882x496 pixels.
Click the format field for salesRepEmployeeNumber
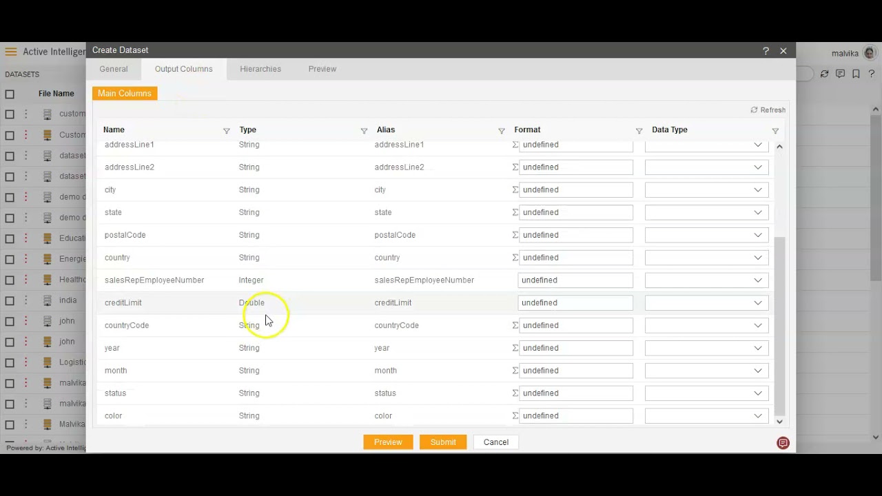pyautogui.click(x=575, y=280)
